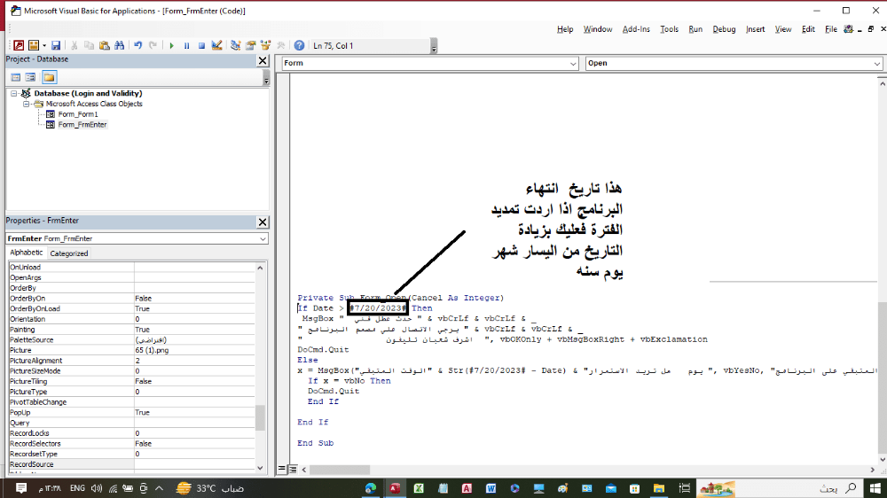Image resolution: width=887 pixels, height=498 pixels.
Task: Open the Project Explorer toolbar icon
Action: pyautogui.click(x=235, y=45)
